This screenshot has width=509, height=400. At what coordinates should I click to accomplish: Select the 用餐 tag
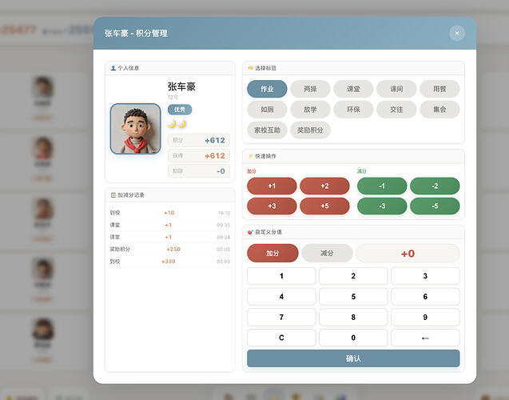click(x=439, y=89)
